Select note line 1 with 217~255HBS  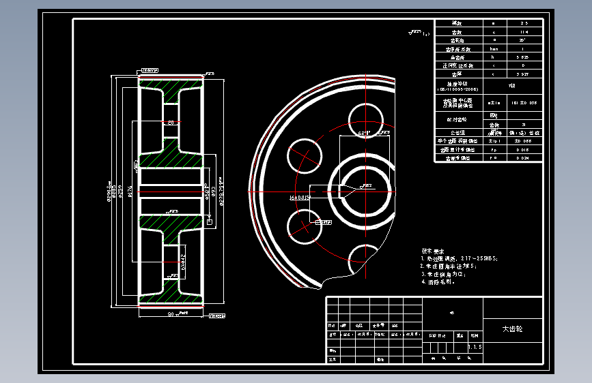tap(460, 258)
